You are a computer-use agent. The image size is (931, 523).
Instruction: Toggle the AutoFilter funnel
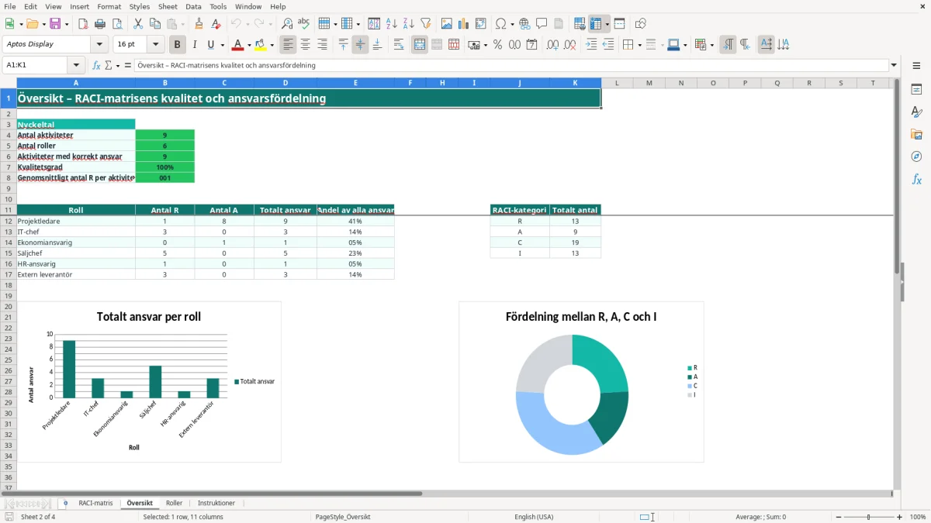tap(425, 24)
